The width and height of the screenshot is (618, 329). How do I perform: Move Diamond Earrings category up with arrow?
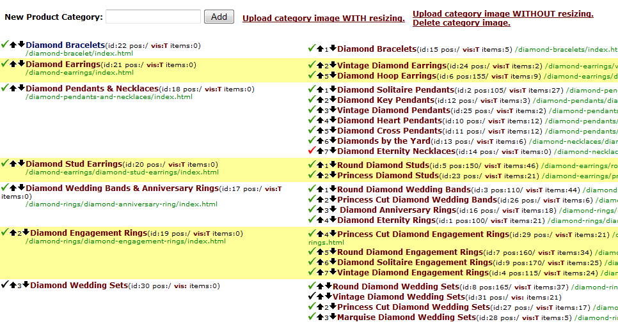13,65
